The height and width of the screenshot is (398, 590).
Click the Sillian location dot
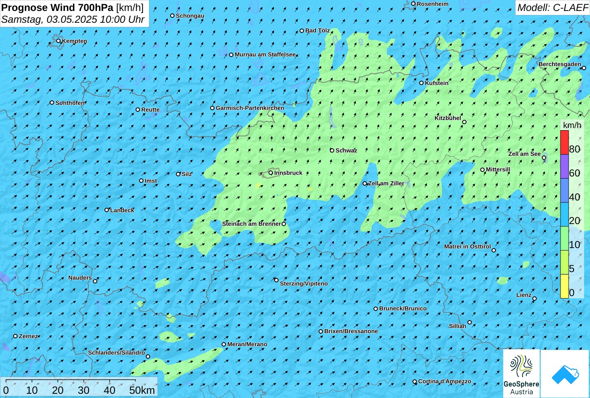pyautogui.click(x=469, y=323)
